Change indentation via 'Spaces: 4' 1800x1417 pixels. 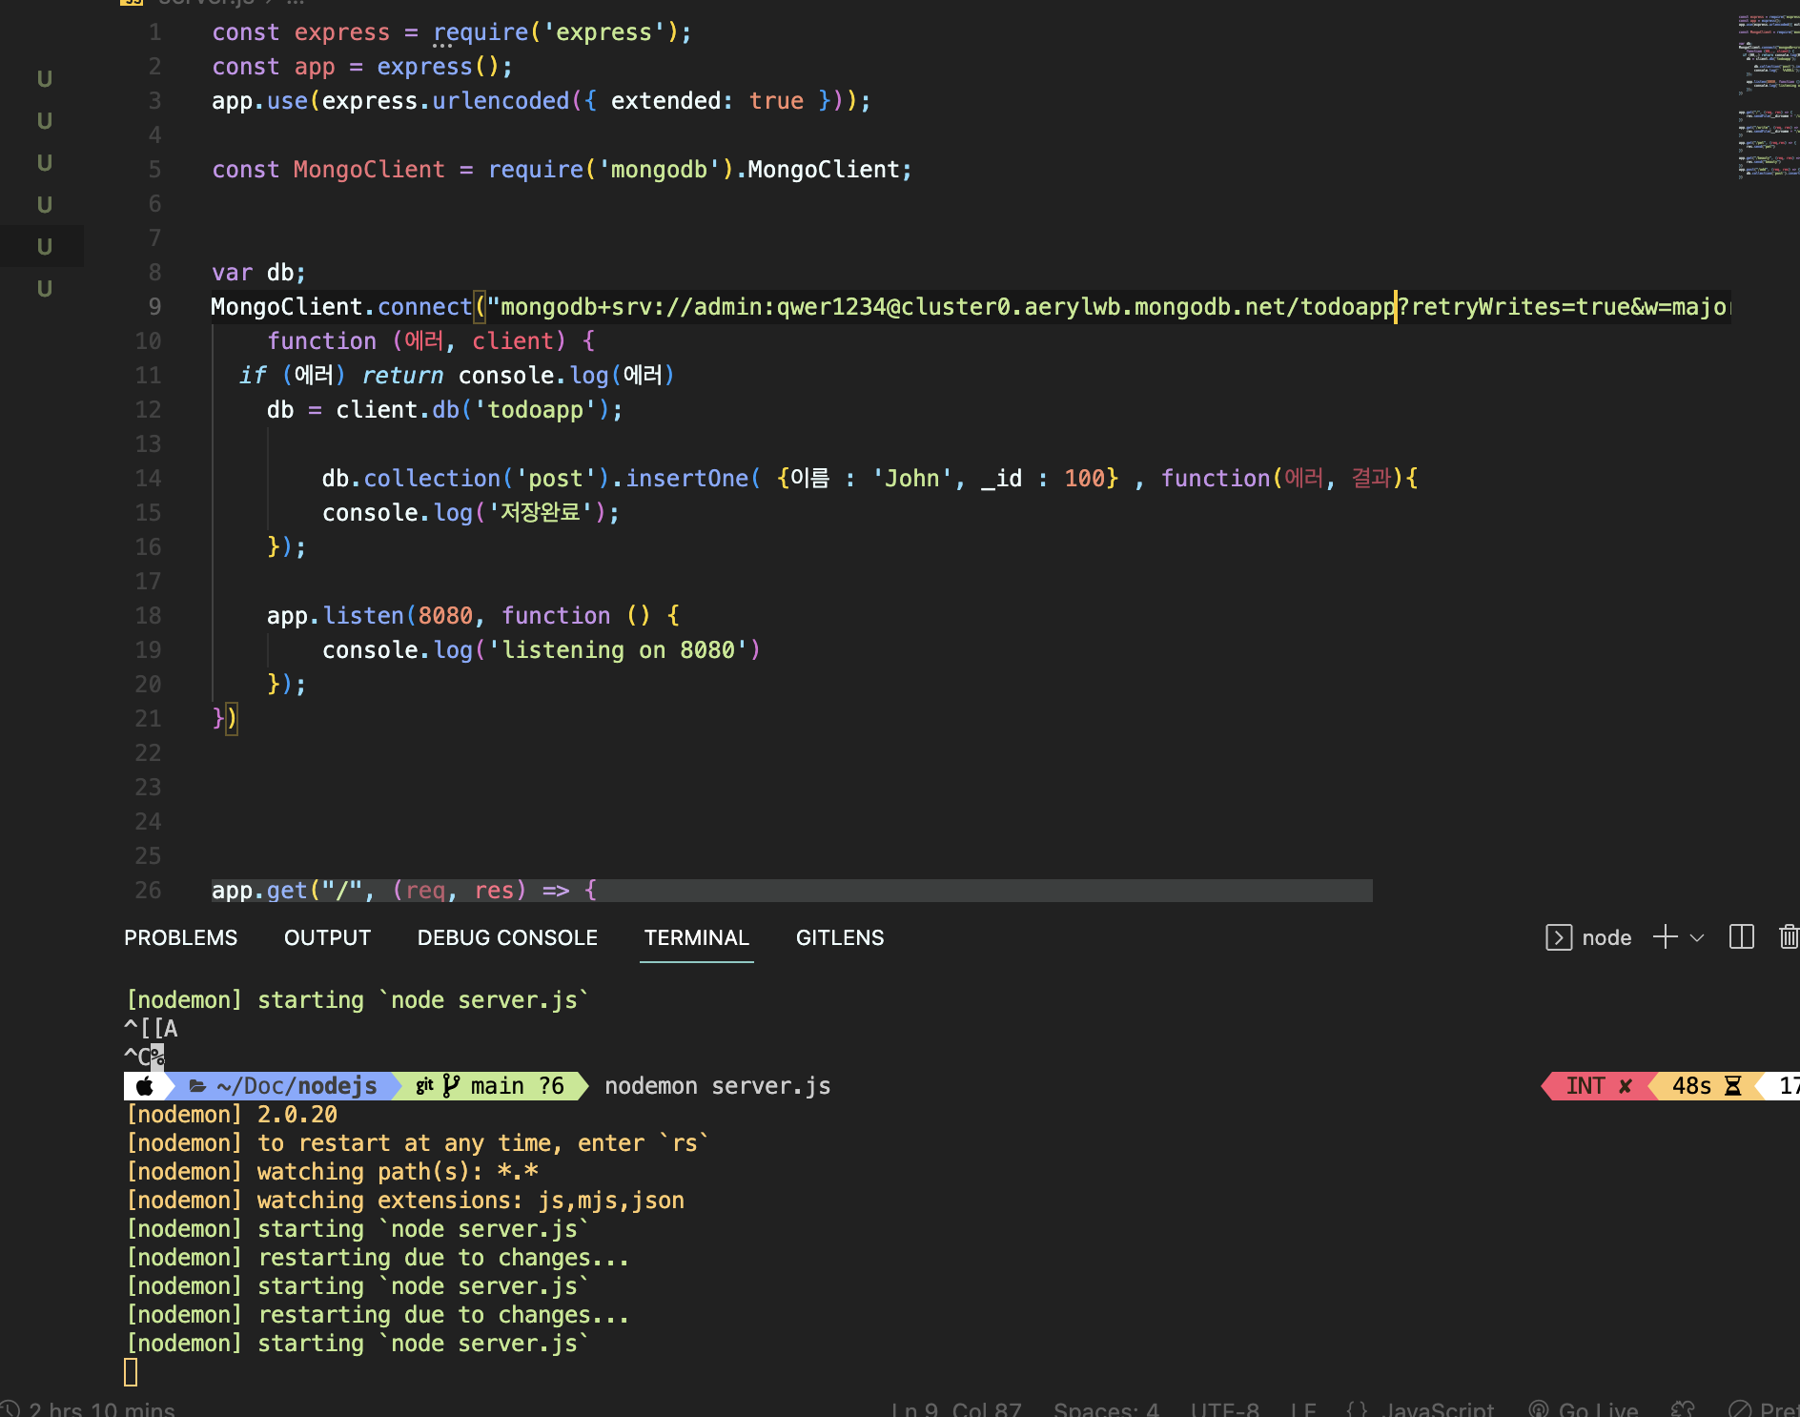tap(1106, 1408)
